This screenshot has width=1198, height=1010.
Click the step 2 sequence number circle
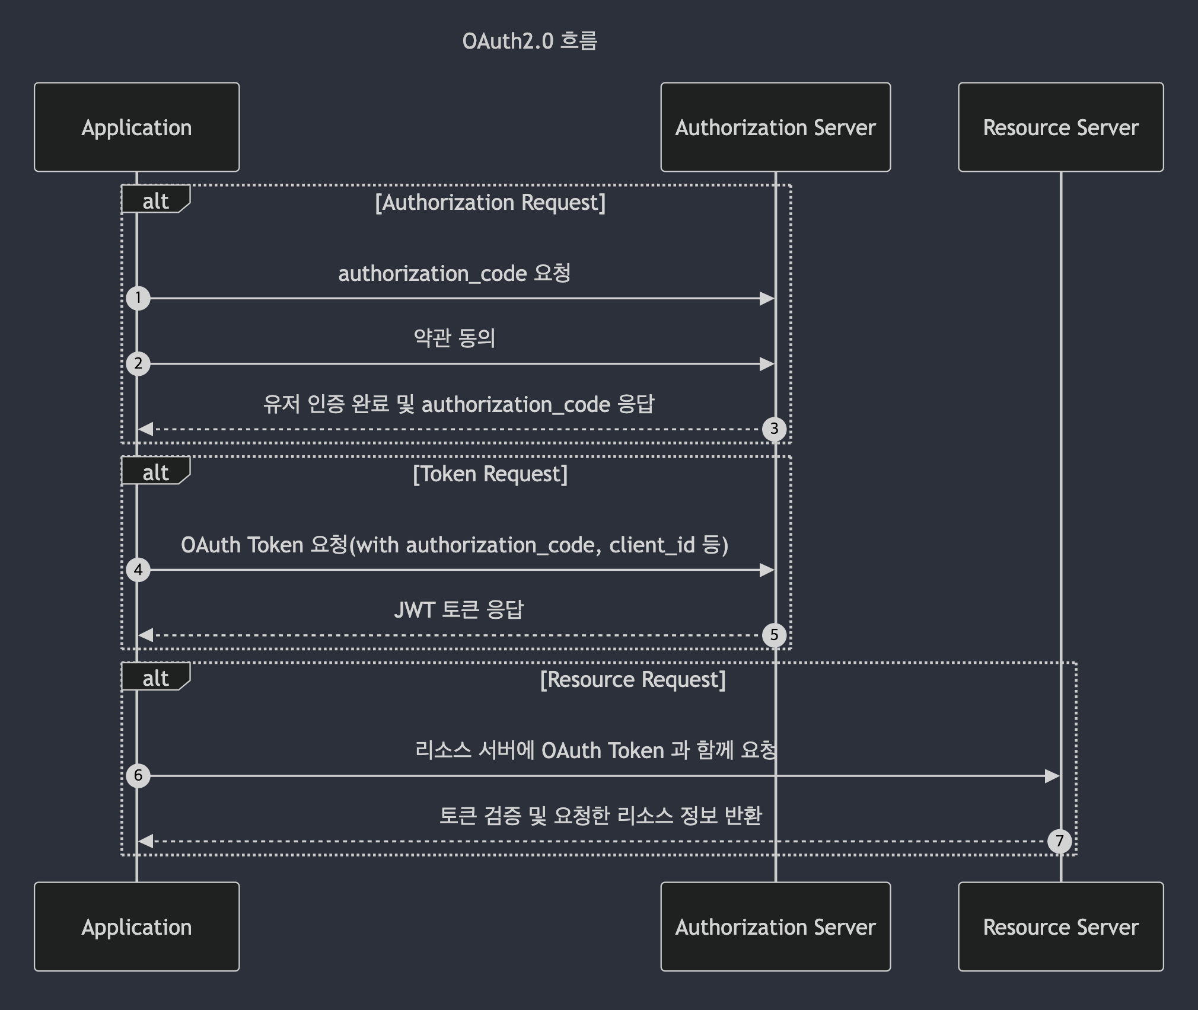pyautogui.click(x=138, y=363)
